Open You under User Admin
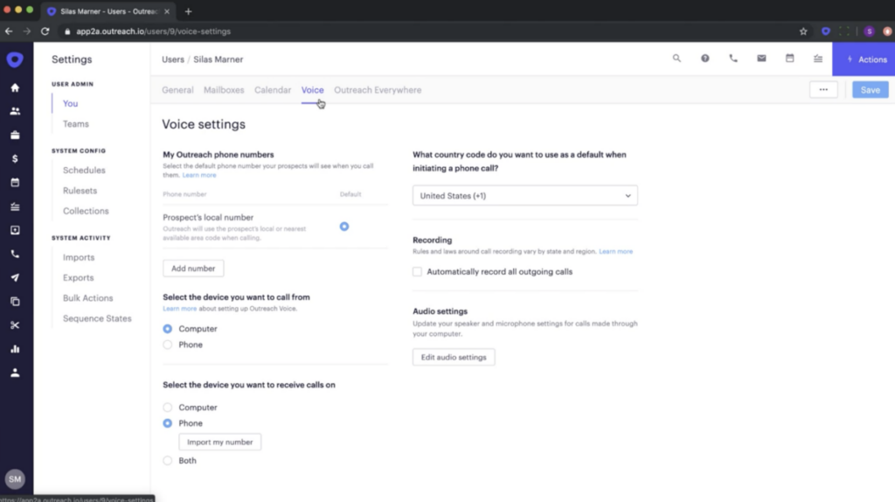Image resolution: width=895 pixels, height=502 pixels. (x=70, y=103)
